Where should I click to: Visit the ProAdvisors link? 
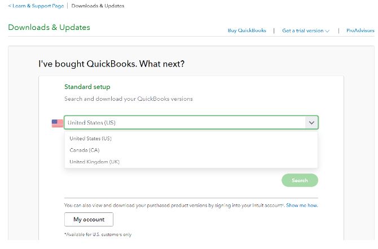point(361,30)
